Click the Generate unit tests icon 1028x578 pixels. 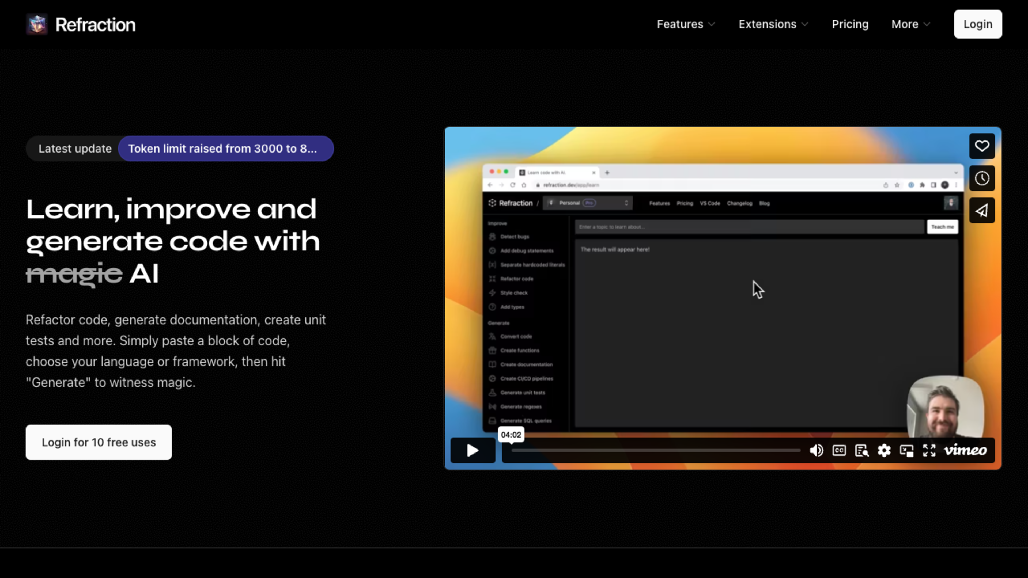coord(492,392)
